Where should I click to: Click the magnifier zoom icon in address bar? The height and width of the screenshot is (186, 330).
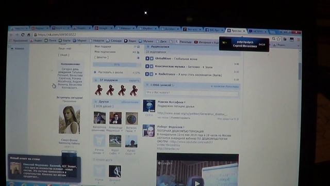pyautogui.click(x=274, y=39)
